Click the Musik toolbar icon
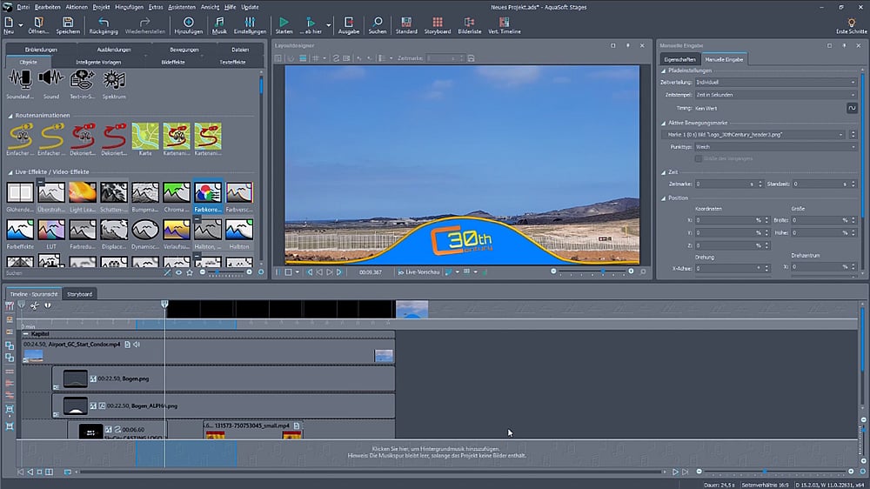The width and height of the screenshot is (870, 489). (x=219, y=24)
